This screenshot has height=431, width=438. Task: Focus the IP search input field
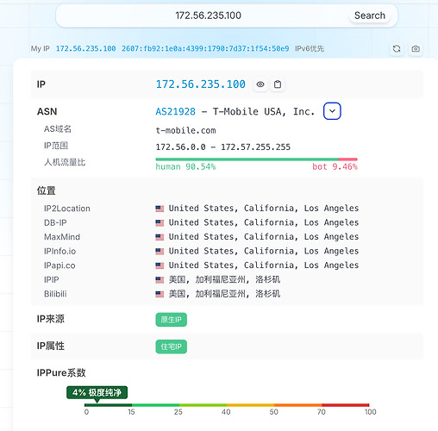208,16
